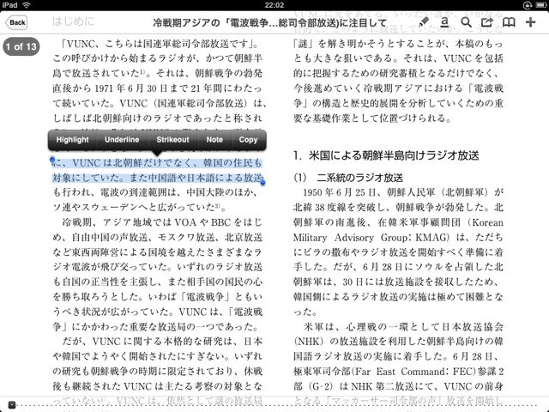Screen dimensions: 549x412
Task: Choose Strikeout in the selection popup
Action: point(172,139)
